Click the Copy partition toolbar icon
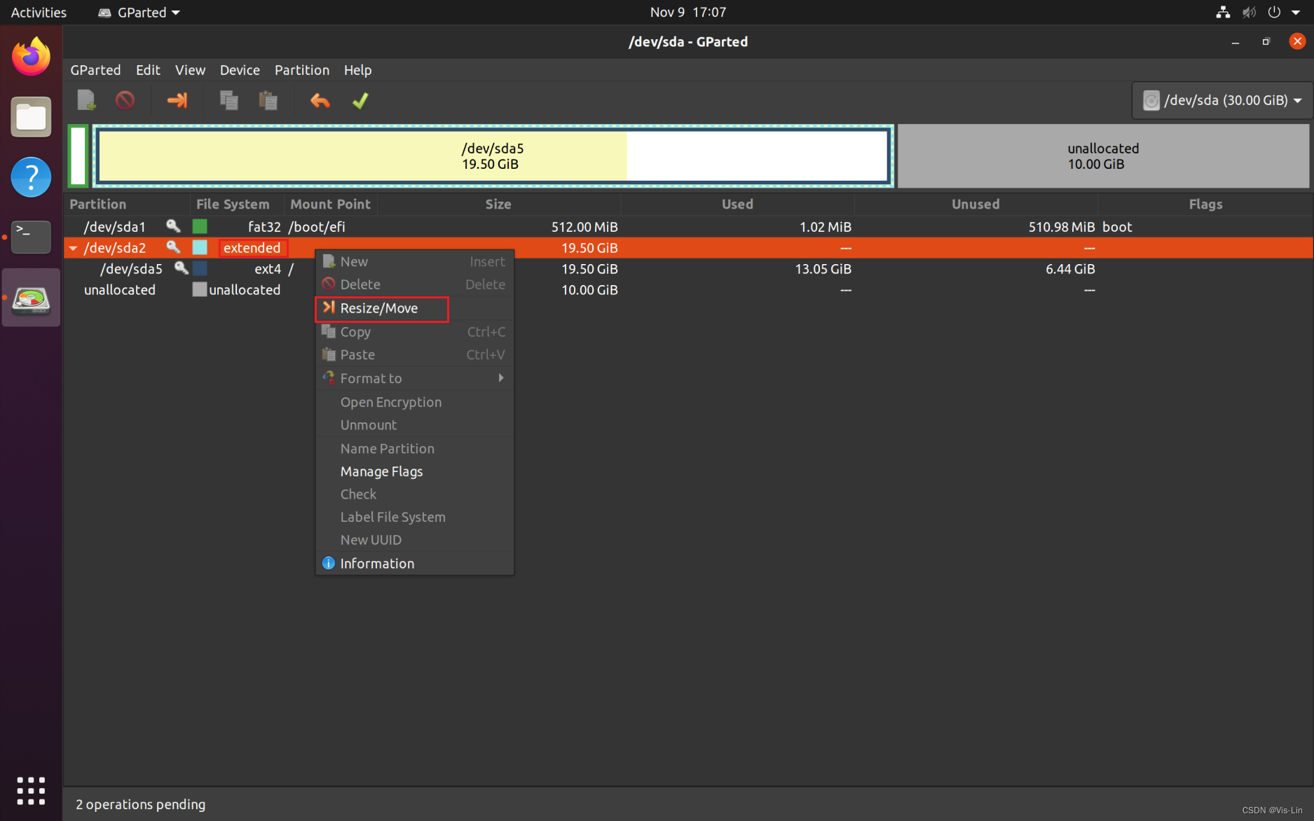Screen dimensions: 1314x821 point(228,100)
